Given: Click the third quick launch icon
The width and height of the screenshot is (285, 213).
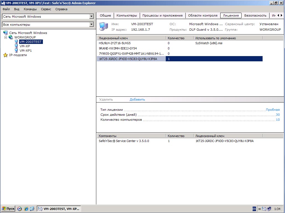Looking at the screenshot, I should click(32, 209).
